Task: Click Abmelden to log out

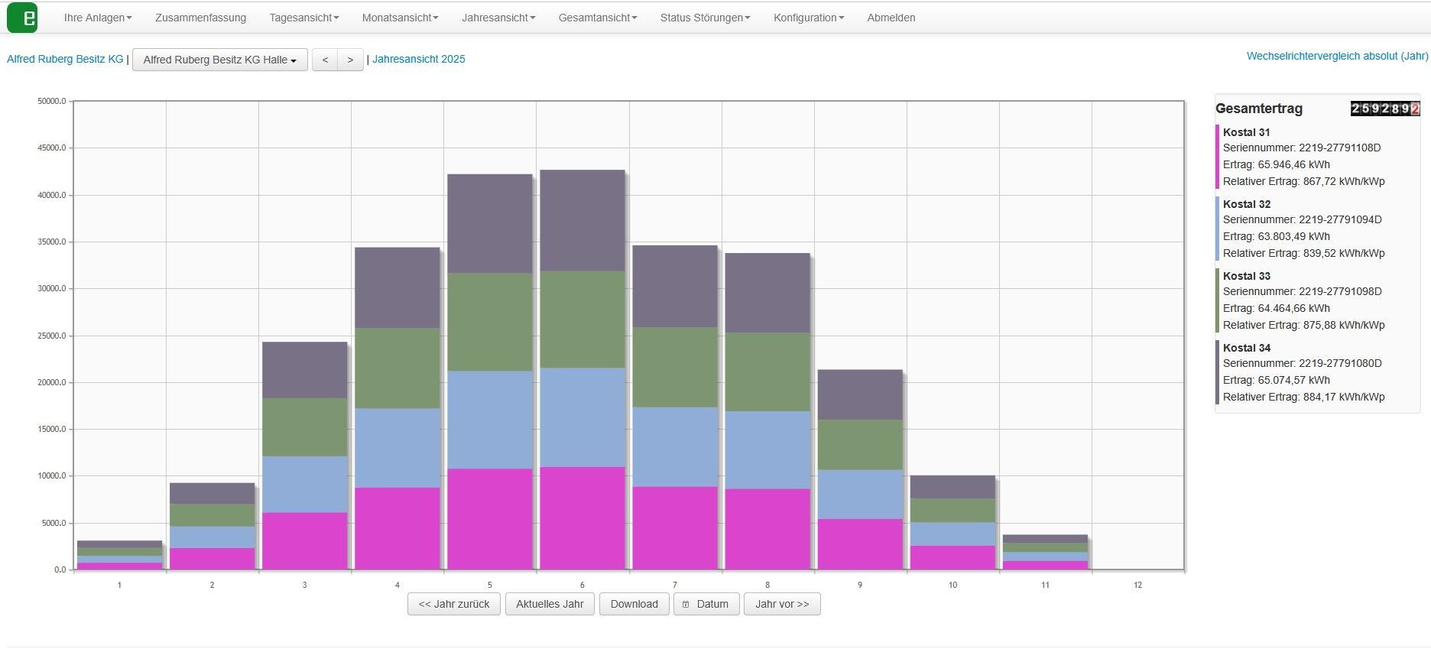Action: 891,18
